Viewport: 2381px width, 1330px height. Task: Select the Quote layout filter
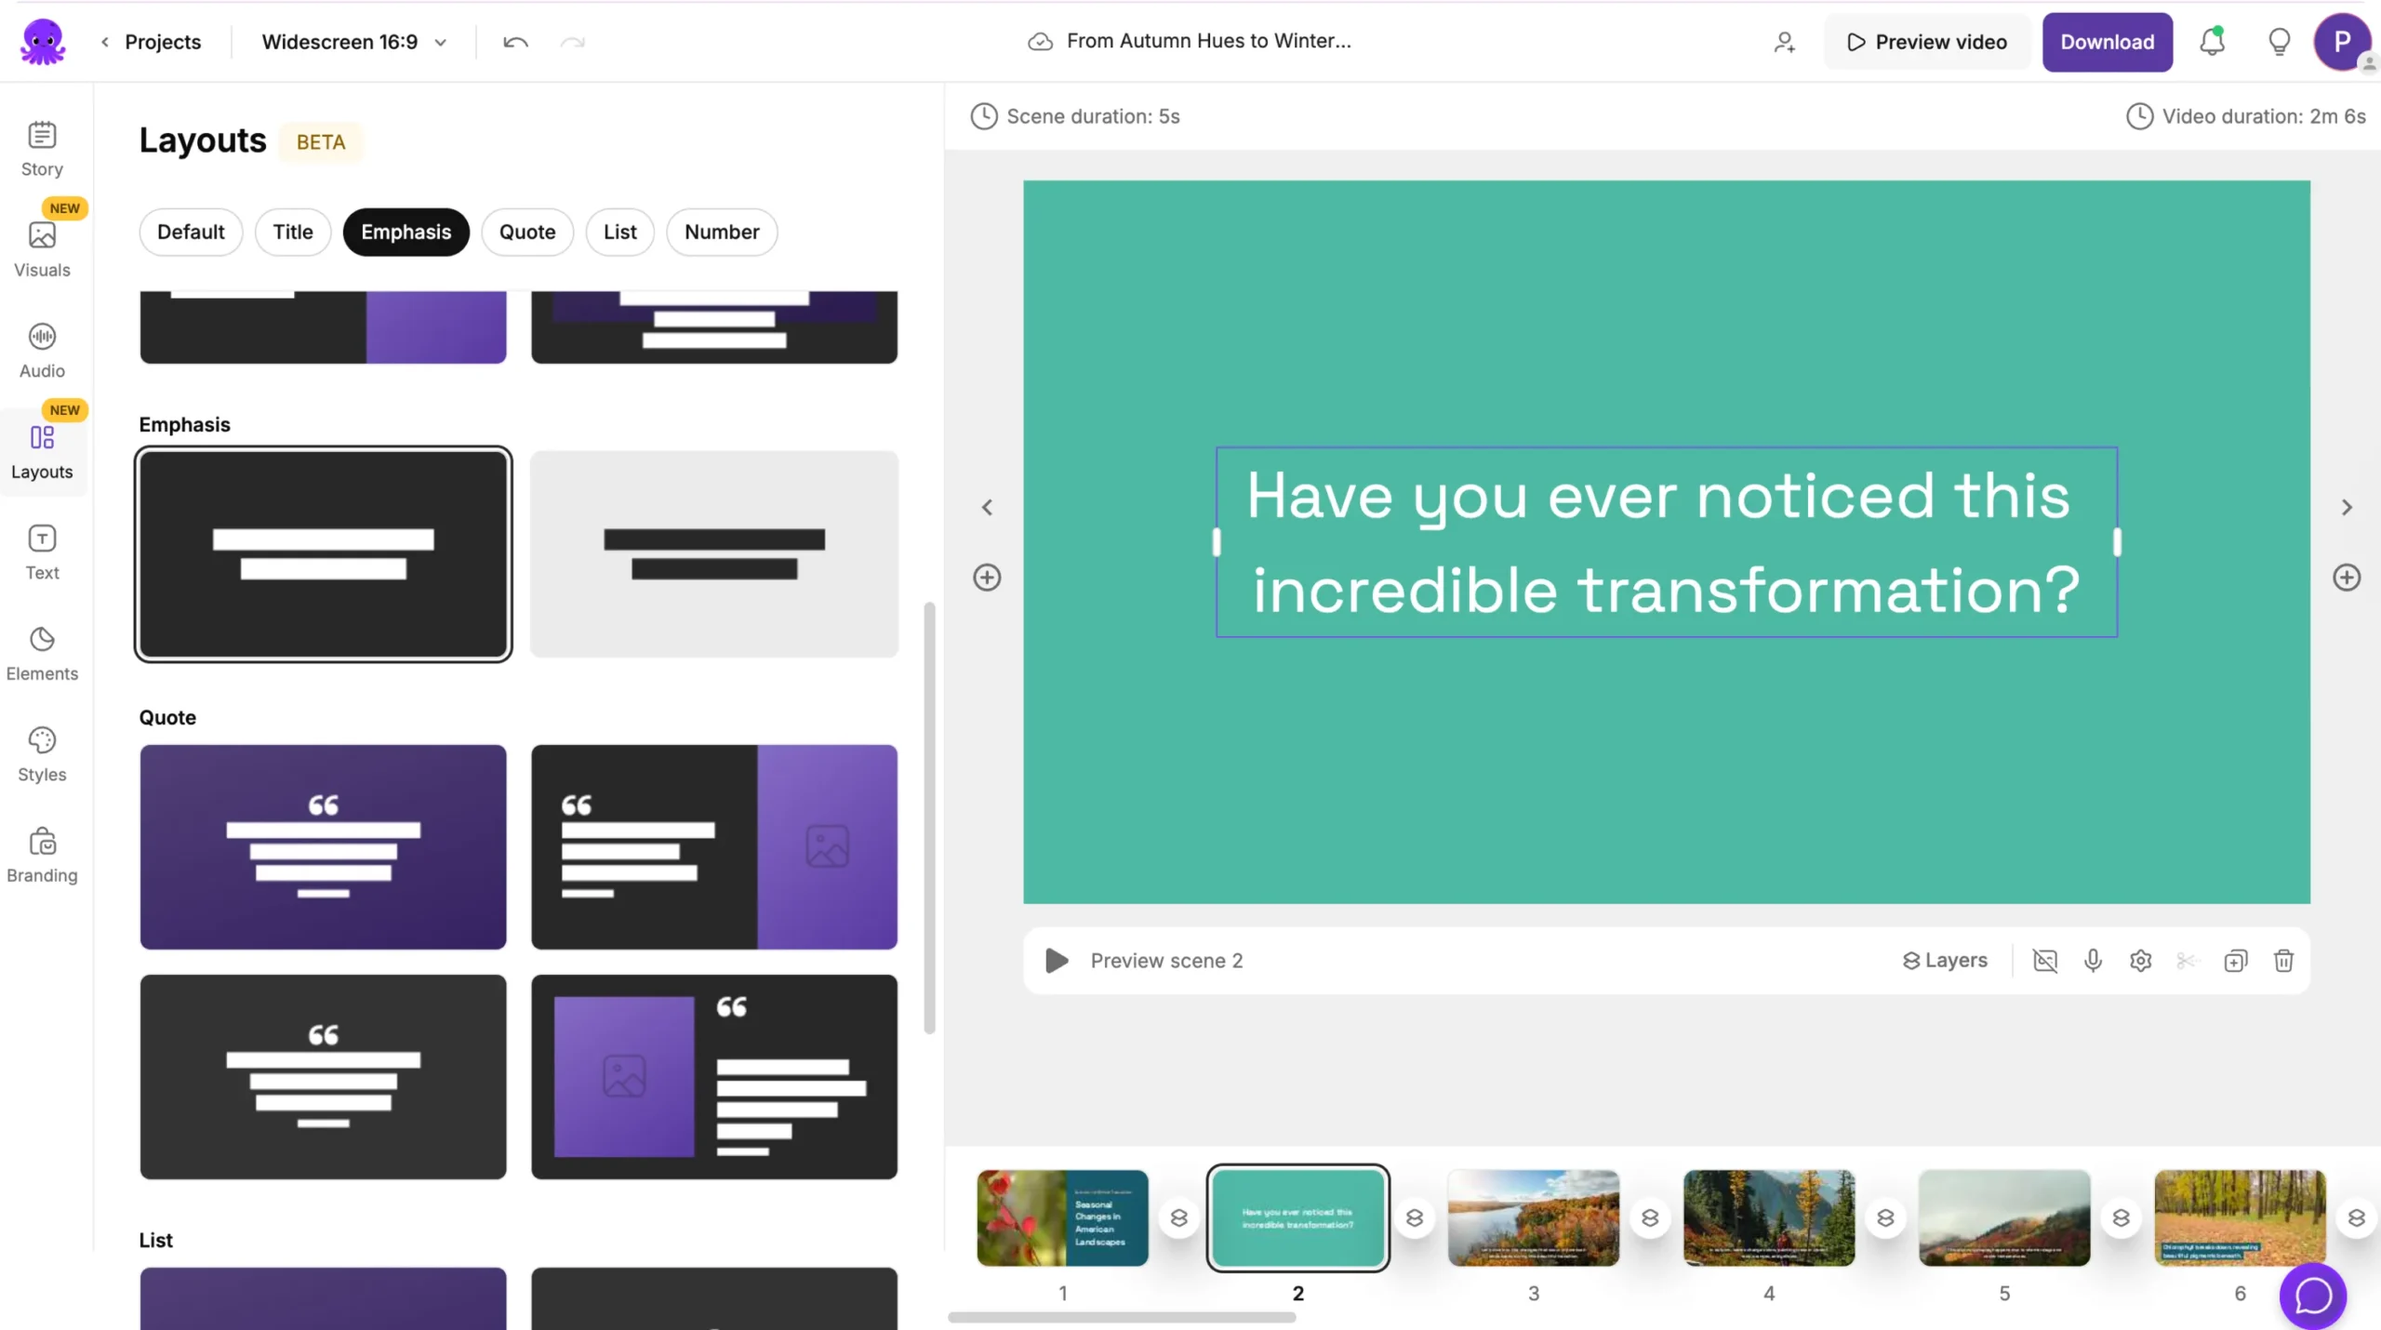tap(526, 232)
